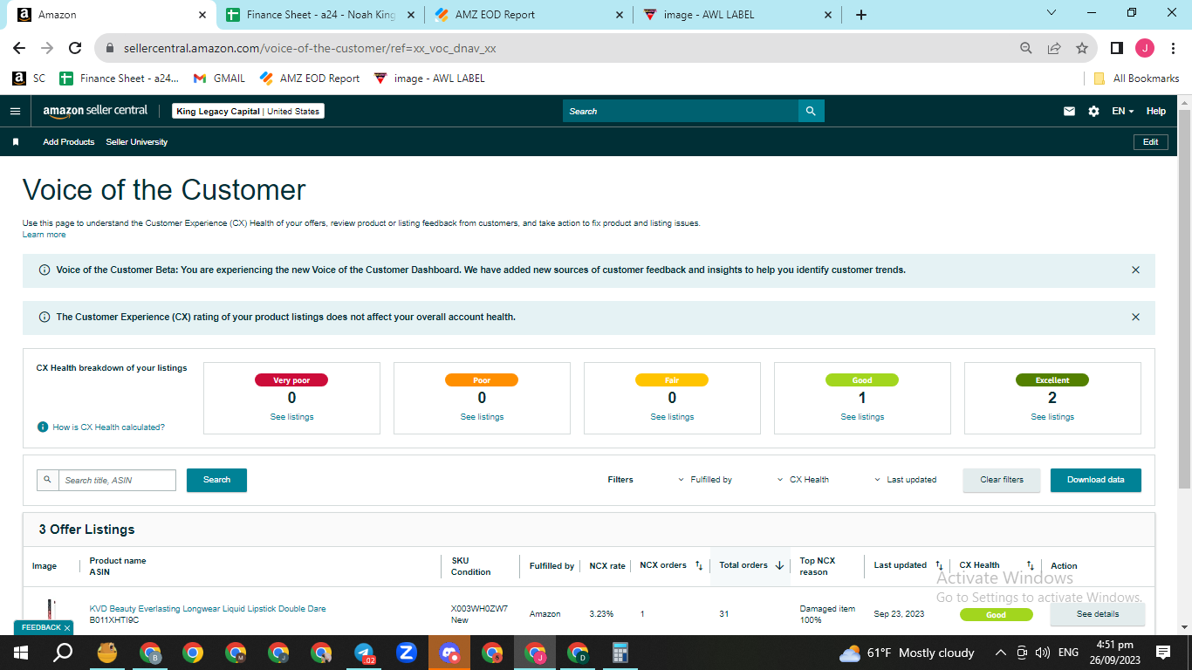Viewport: 1192px width, 670px height.
Task: Sort listings by Total orders
Action: (779, 565)
